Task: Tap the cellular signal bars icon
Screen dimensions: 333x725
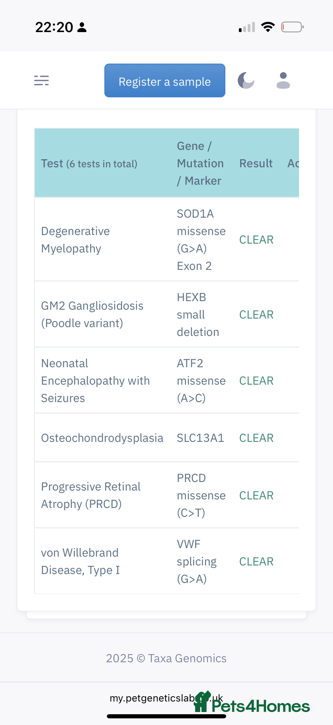Action: (247, 27)
